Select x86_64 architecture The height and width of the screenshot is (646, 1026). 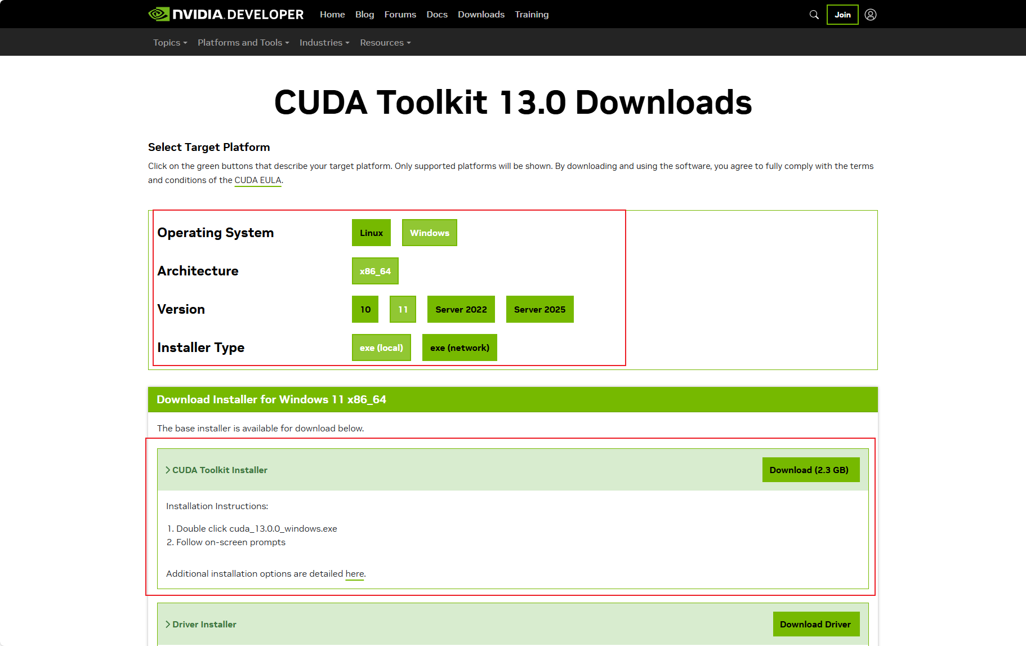(x=375, y=271)
